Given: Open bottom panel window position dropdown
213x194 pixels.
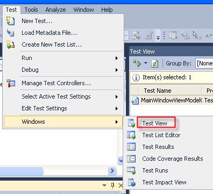Looking at the screenshot, I should click(104, 185).
